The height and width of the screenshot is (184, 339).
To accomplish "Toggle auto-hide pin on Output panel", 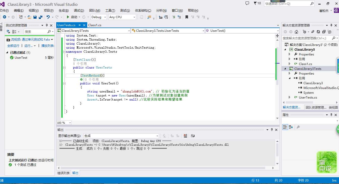I will [x=272, y=130].
